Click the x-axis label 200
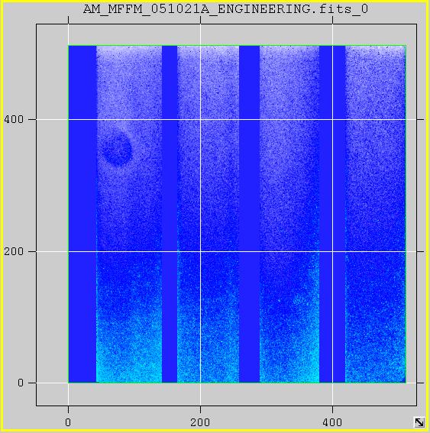 (200, 422)
